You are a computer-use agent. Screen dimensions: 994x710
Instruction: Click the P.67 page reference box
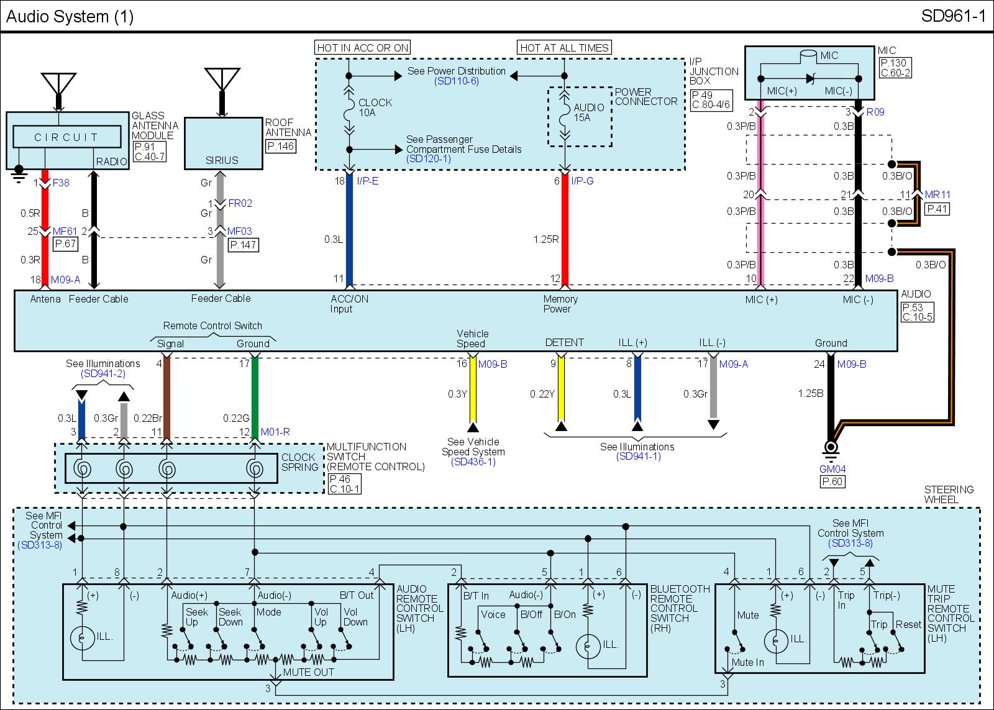65,244
